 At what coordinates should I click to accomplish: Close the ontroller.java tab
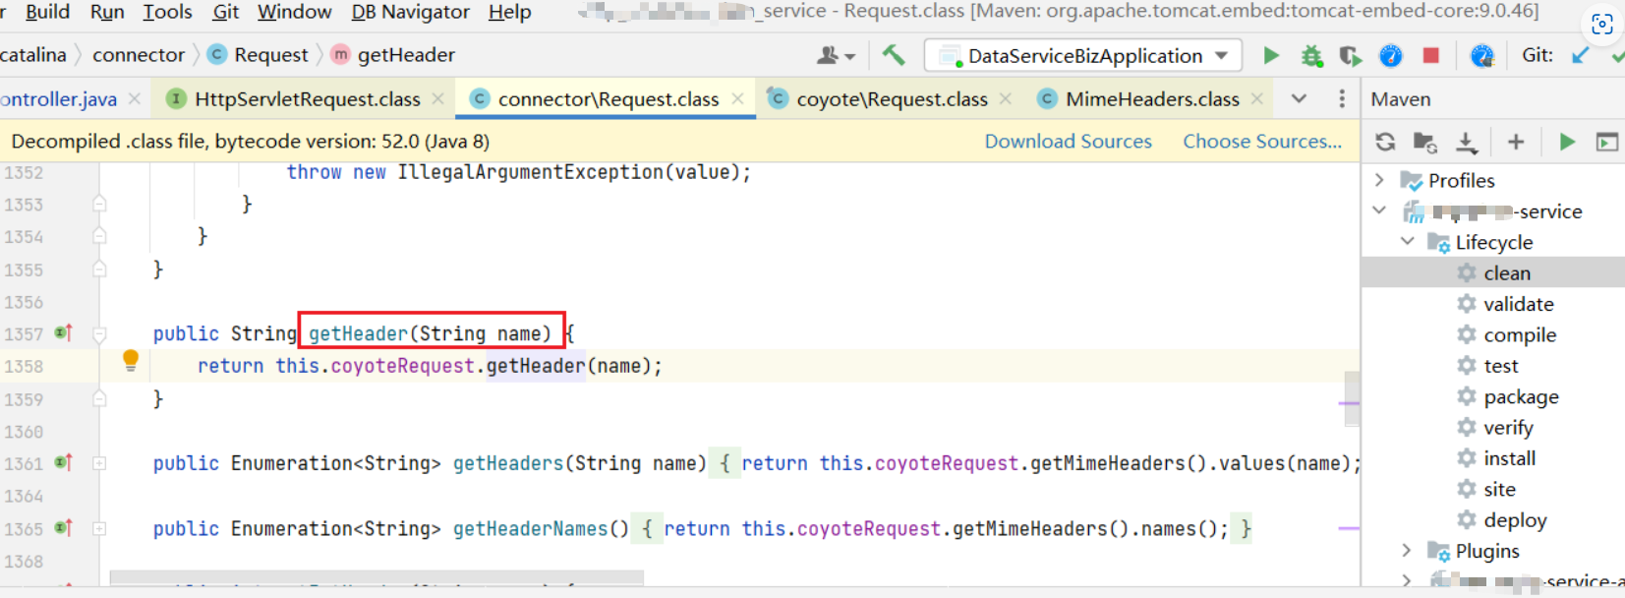[135, 98]
